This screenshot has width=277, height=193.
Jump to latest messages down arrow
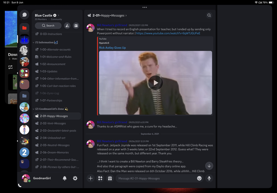click(209, 166)
